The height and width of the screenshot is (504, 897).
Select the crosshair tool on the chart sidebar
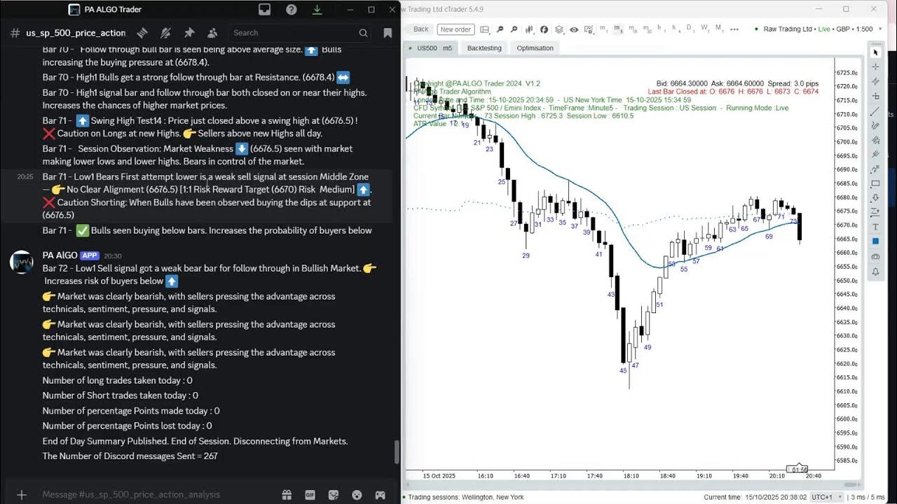point(875,68)
